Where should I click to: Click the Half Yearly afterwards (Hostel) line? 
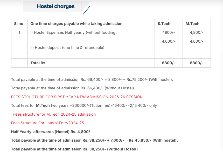tap(51, 132)
